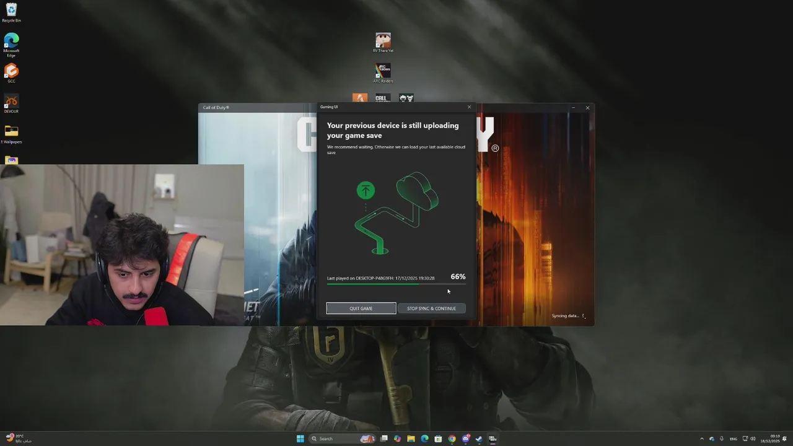Screen dimensions: 793x446
Task: Launch the DEVOUR game shortcut
Action: click(11, 103)
